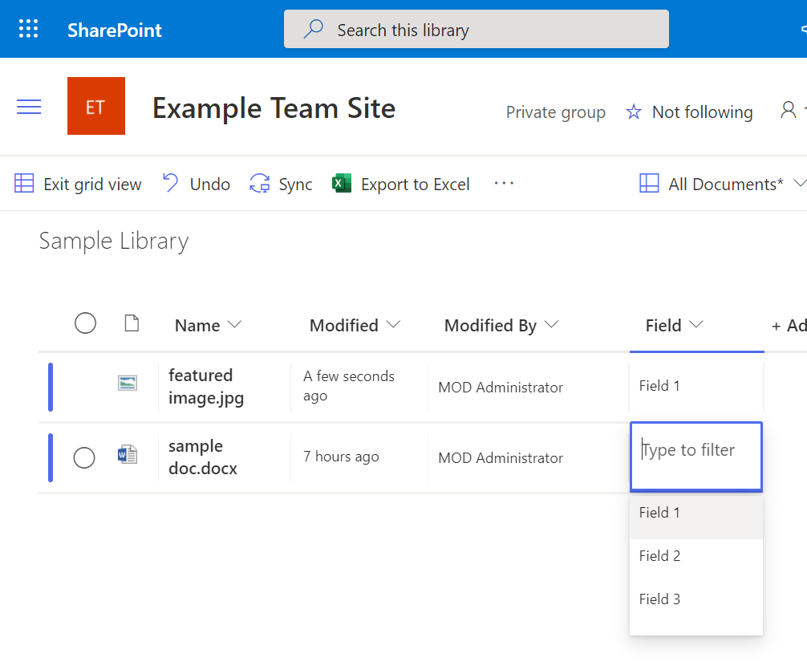Click the Type to filter input
807x666 pixels.
695,457
